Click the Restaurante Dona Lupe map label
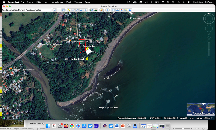The height and width of the screenshot is (130, 216). click(79, 41)
